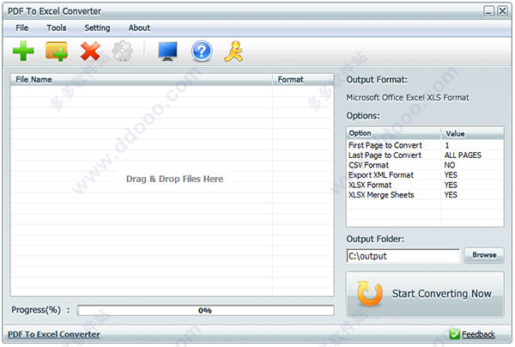The height and width of the screenshot is (347, 515).
Task: Select the XLSX Format option row
Action: (x=425, y=185)
